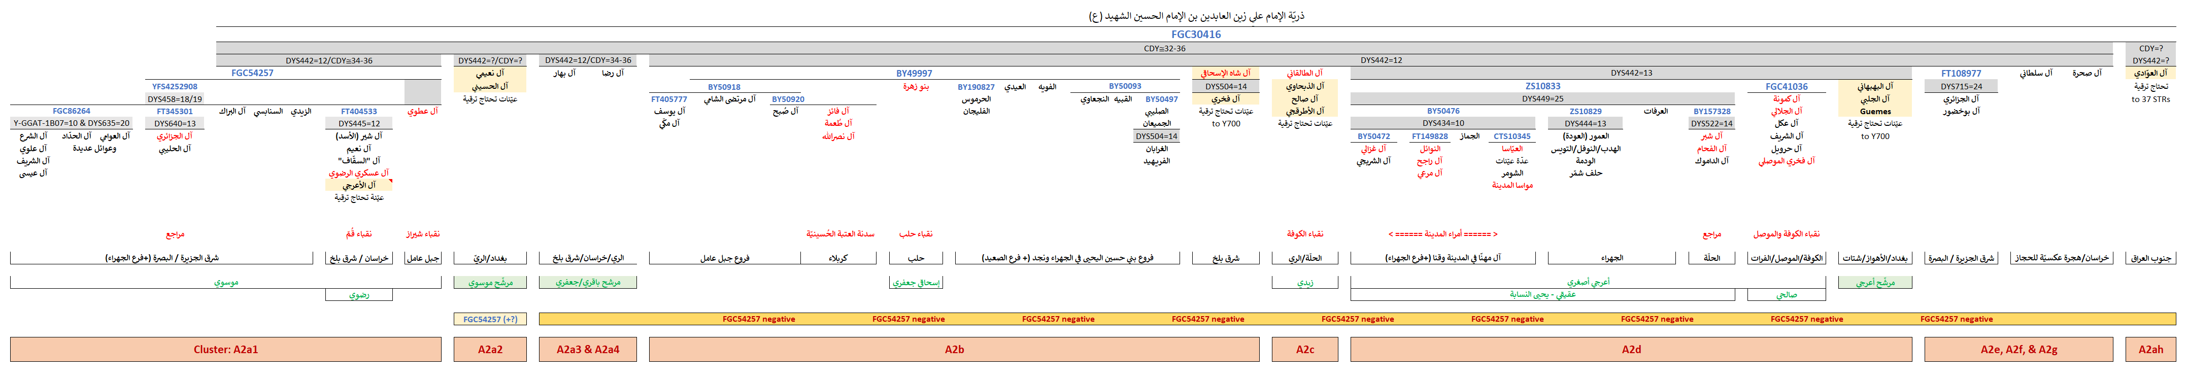
Task: Click the FT108977 haplogroup label
Action: coord(1960,74)
